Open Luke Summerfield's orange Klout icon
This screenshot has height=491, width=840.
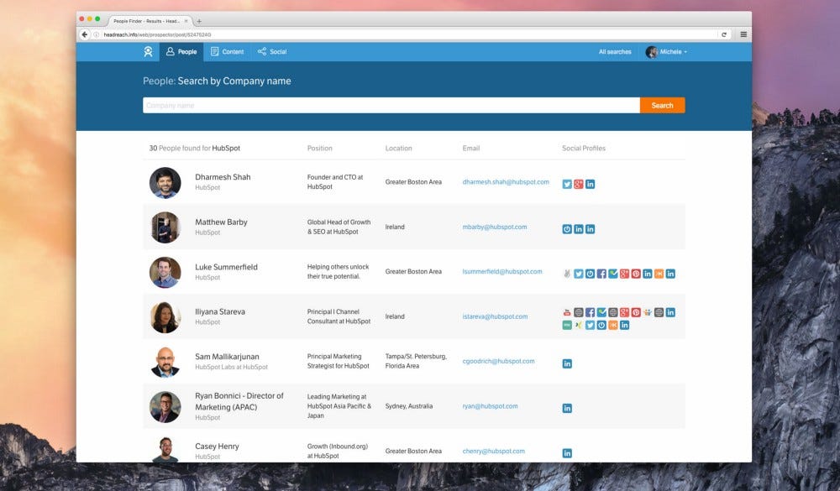click(659, 274)
